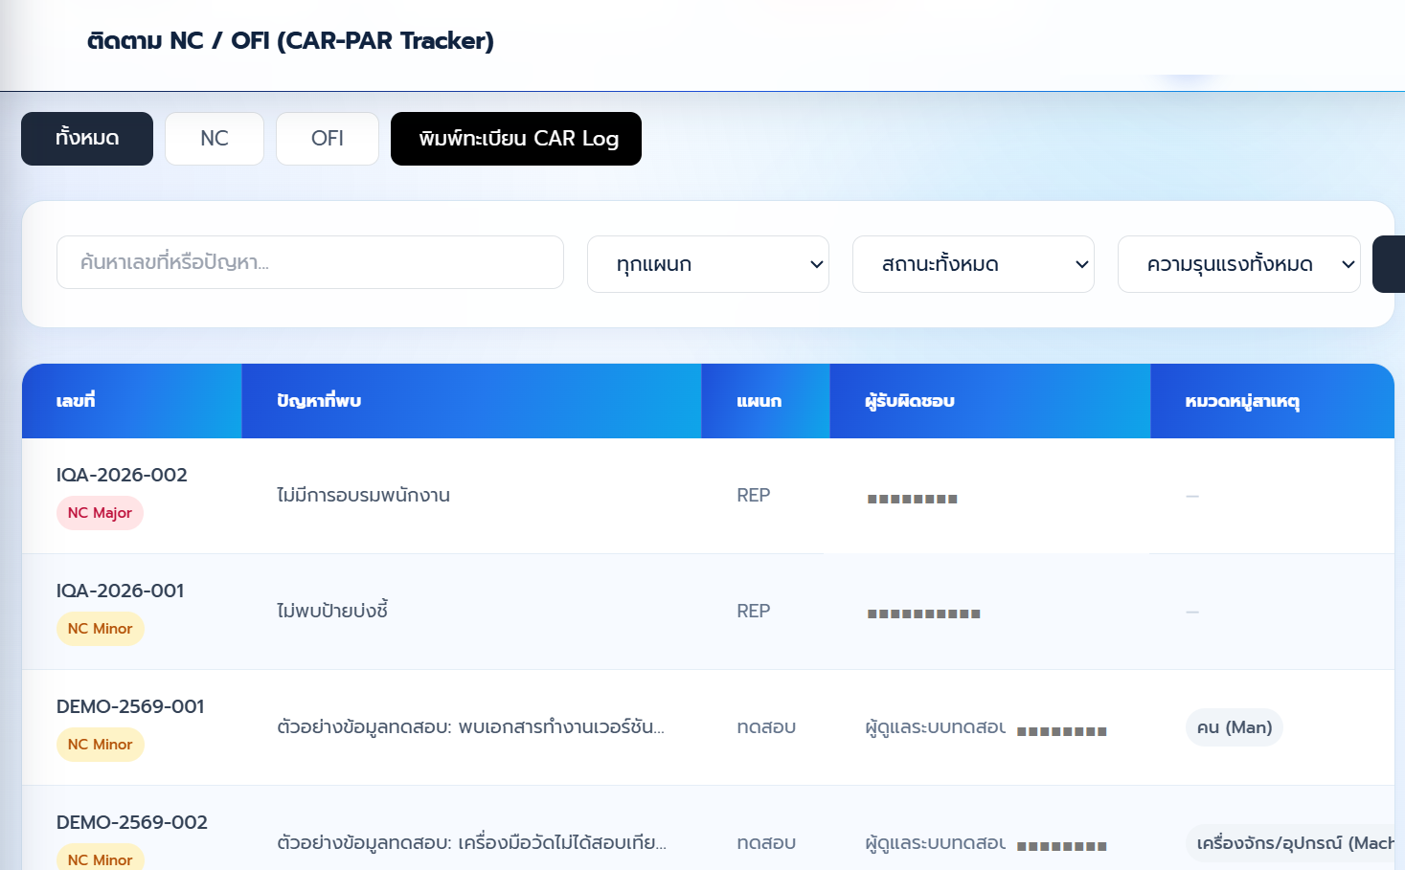Click ผู้ดูแลระบบทดสอบ in DEMO-2569-002 row
Screen dimensions: 1405x870
pos(935,843)
